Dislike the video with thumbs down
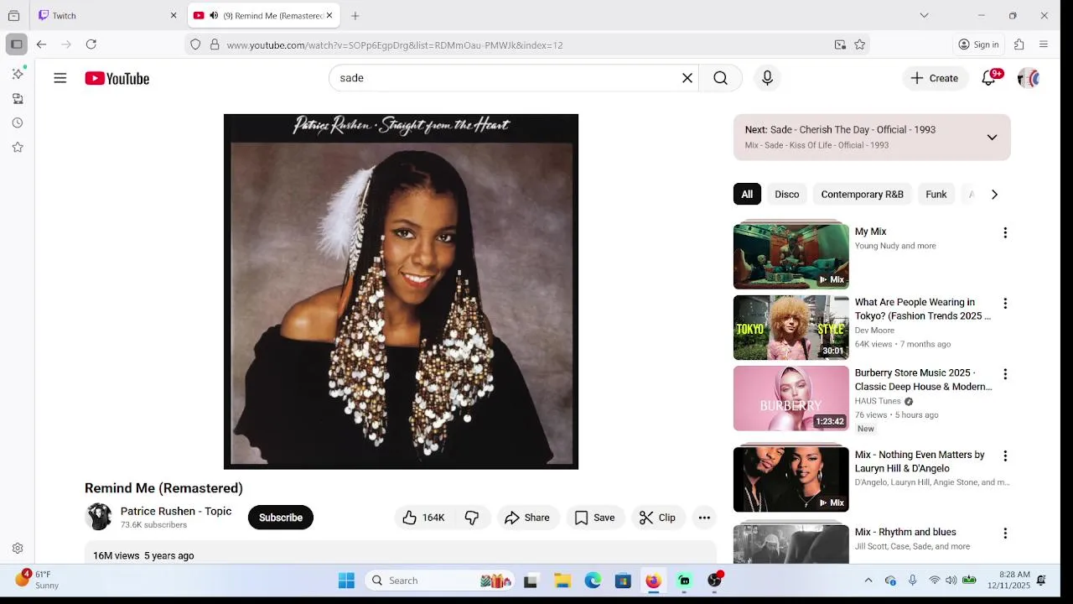This screenshot has width=1073, height=604. (x=472, y=518)
